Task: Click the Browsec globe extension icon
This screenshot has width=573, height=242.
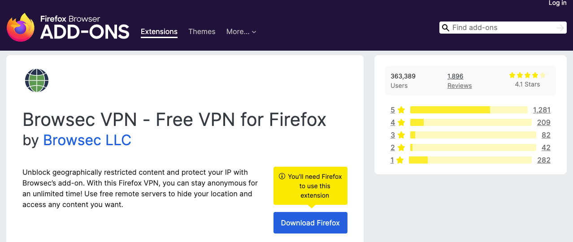Action: click(37, 81)
